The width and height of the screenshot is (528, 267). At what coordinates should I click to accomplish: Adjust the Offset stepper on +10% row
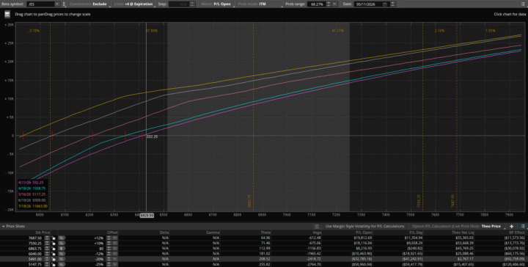(x=109, y=243)
